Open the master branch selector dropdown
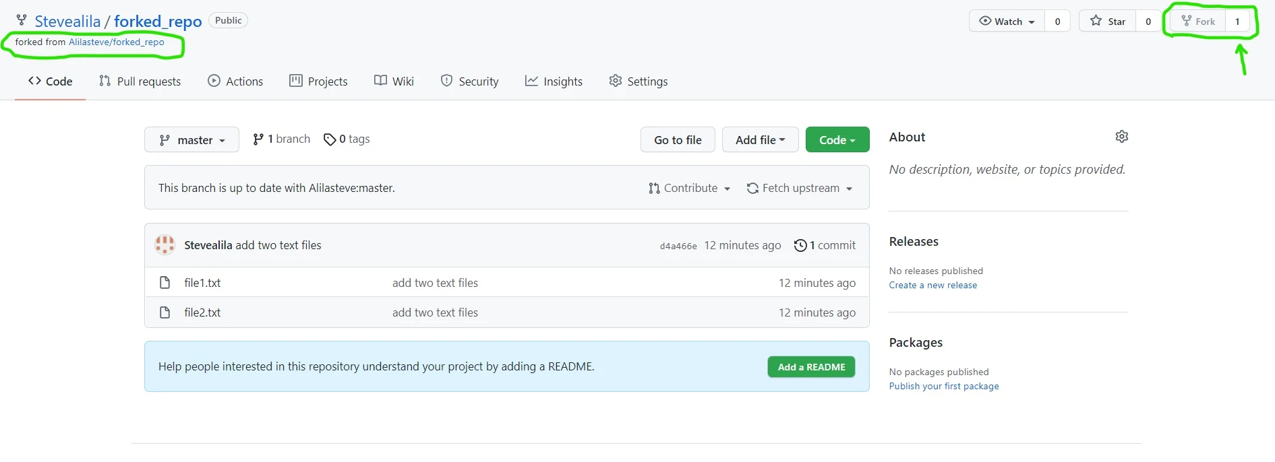Viewport: 1275px width, 462px height. click(x=191, y=139)
